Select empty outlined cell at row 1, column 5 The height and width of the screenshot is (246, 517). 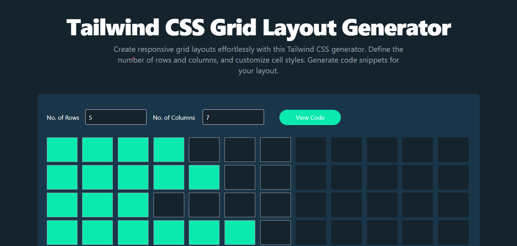204,150
